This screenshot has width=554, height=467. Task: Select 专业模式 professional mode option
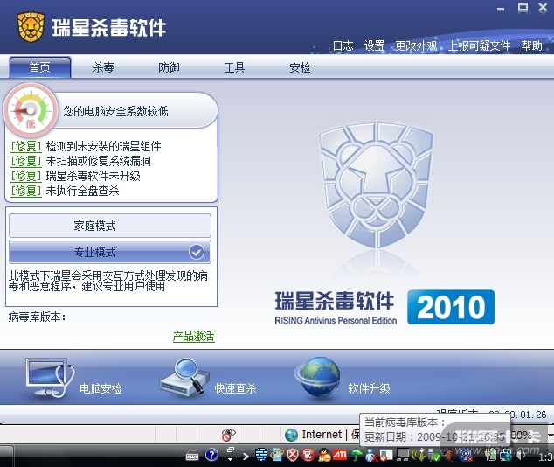pyautogui.click(x=110, y=252)
